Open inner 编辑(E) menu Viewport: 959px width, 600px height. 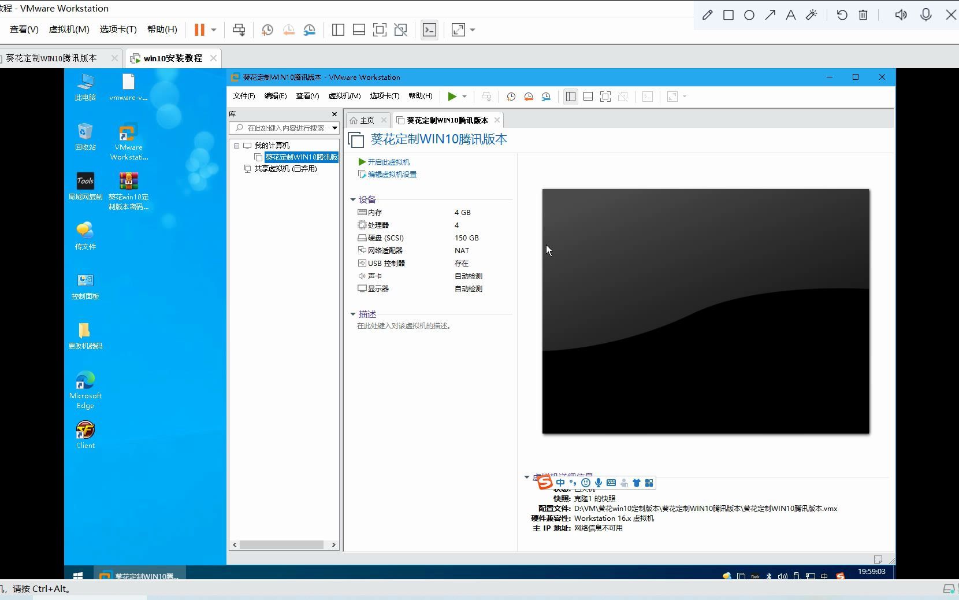pyautogui.click(x=276, y=96)
